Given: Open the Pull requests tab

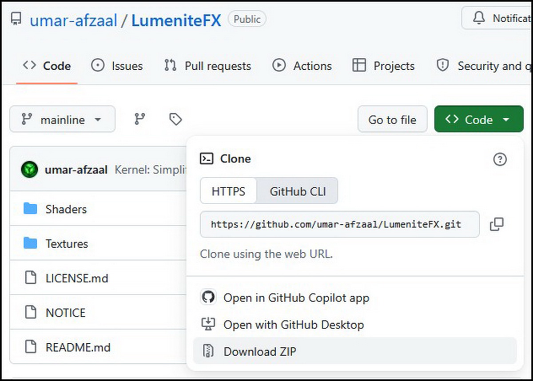Looking at the screenshot, I should point(207,66).
